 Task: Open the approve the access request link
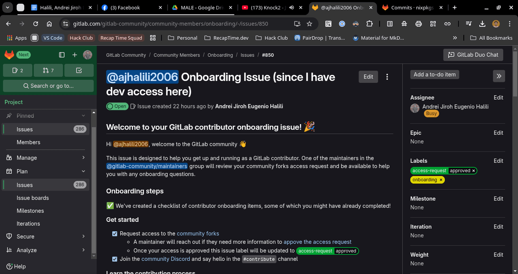(317, 242)
